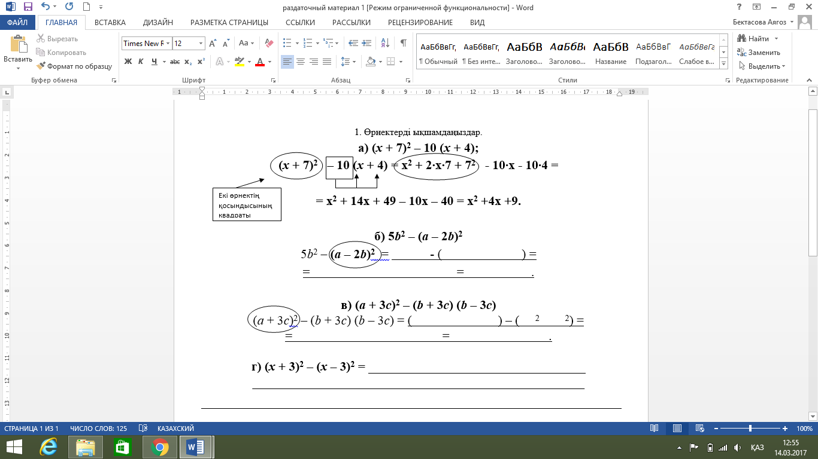Viewport: 818px width, 459px height.
Task: Click the spell check proofing icon in status bar
Action: click(143, 429)
